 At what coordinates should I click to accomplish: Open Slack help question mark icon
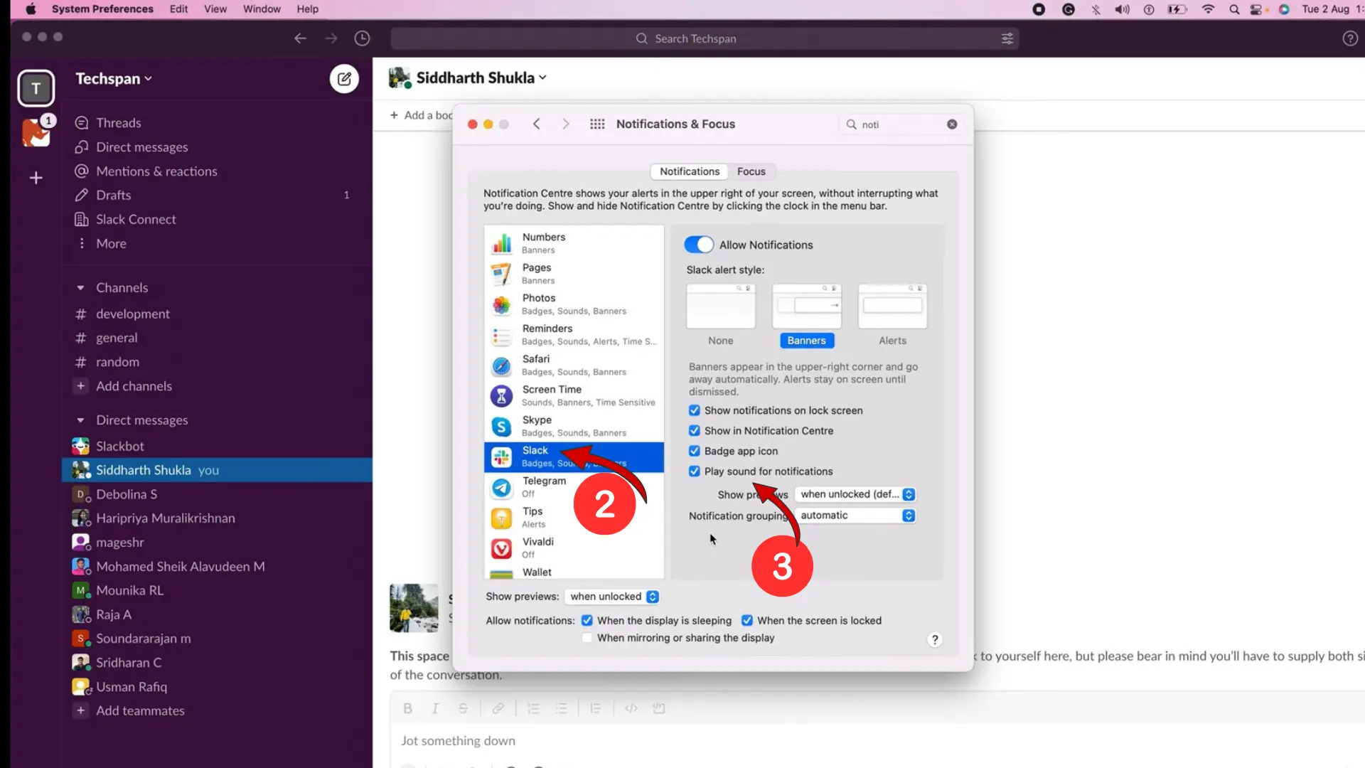pyautogui.click(x=1350, y=38)
